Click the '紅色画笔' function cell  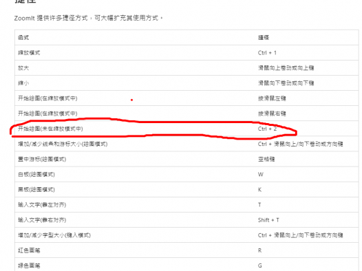pos(29,250)
